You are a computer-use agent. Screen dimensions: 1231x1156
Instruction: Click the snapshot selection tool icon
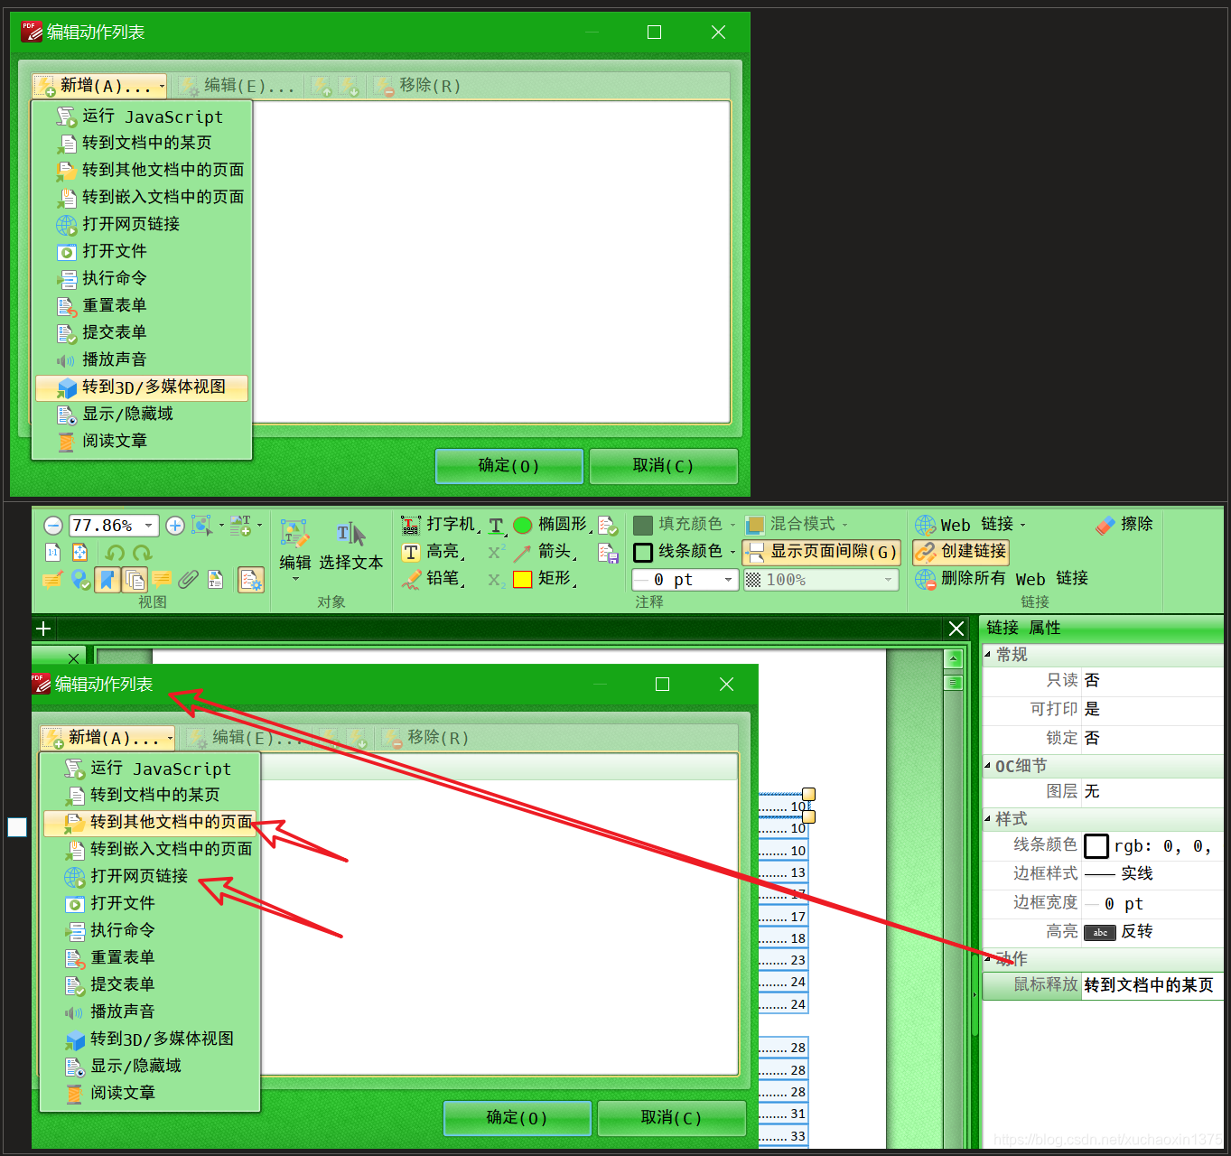coord(203,526)
